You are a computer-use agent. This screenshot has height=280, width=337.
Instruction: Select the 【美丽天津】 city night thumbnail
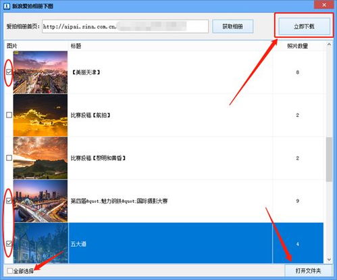pos(41,72)
